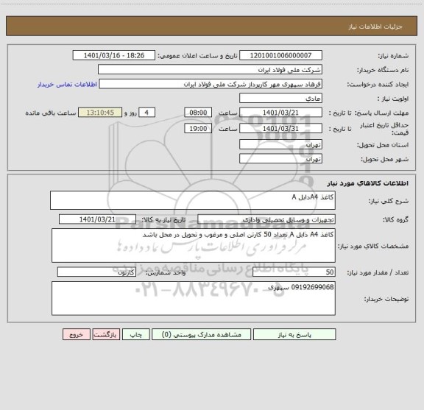424x410 pixels.
Task: Click the حداقل تاریخ اعتبار قیمت label
Action: [384, 129]
